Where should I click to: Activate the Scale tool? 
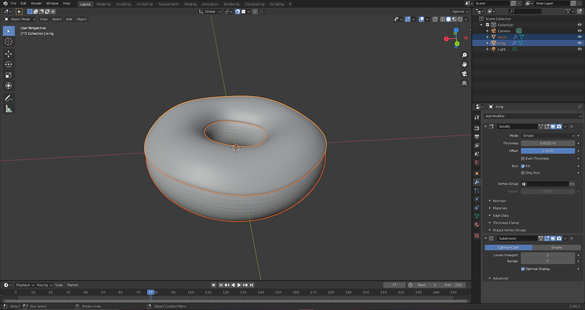pyautogui.click(x=8, y=75)
